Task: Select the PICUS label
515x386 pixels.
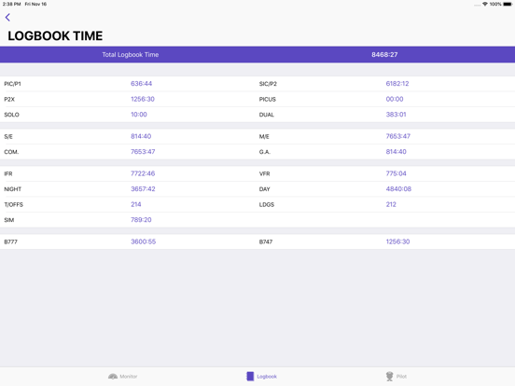Action: click(x=268, y=100)
